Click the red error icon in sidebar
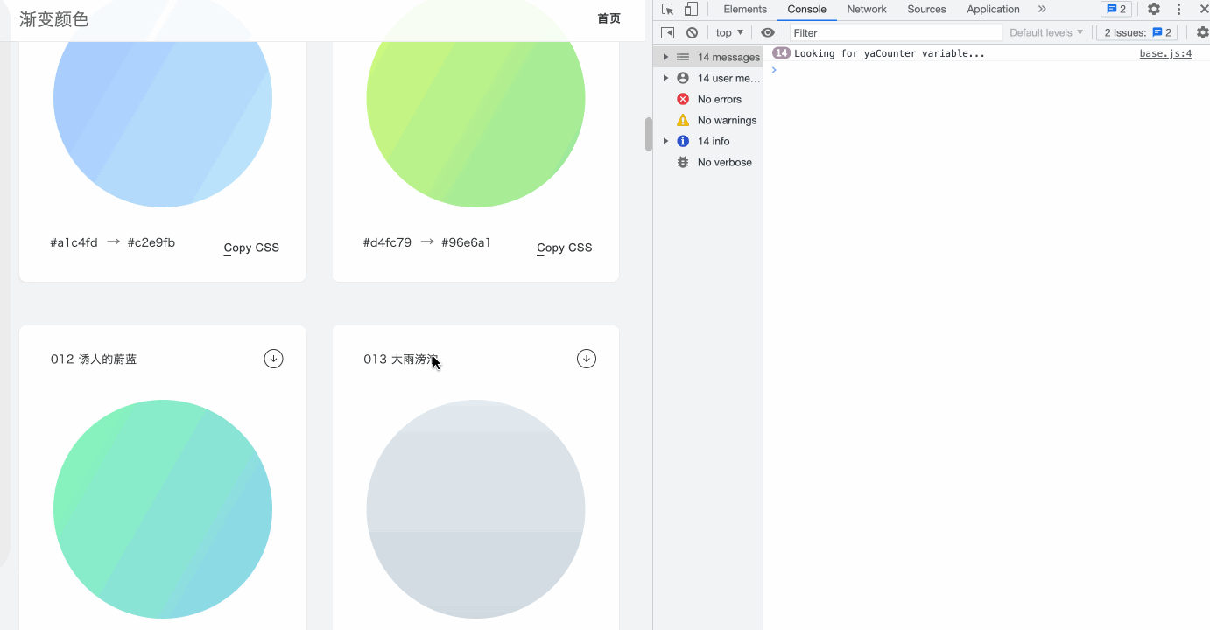The height and width of the screenshot is (630, 1210). (x=683, y=99)
